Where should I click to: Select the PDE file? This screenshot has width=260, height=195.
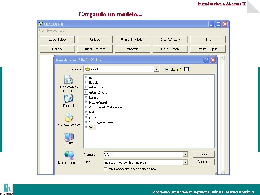coord(90,112)
